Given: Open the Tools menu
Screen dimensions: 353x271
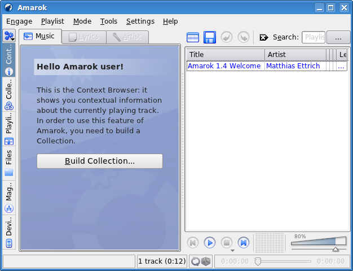Looking at the screenshot, I should [108, 21].
